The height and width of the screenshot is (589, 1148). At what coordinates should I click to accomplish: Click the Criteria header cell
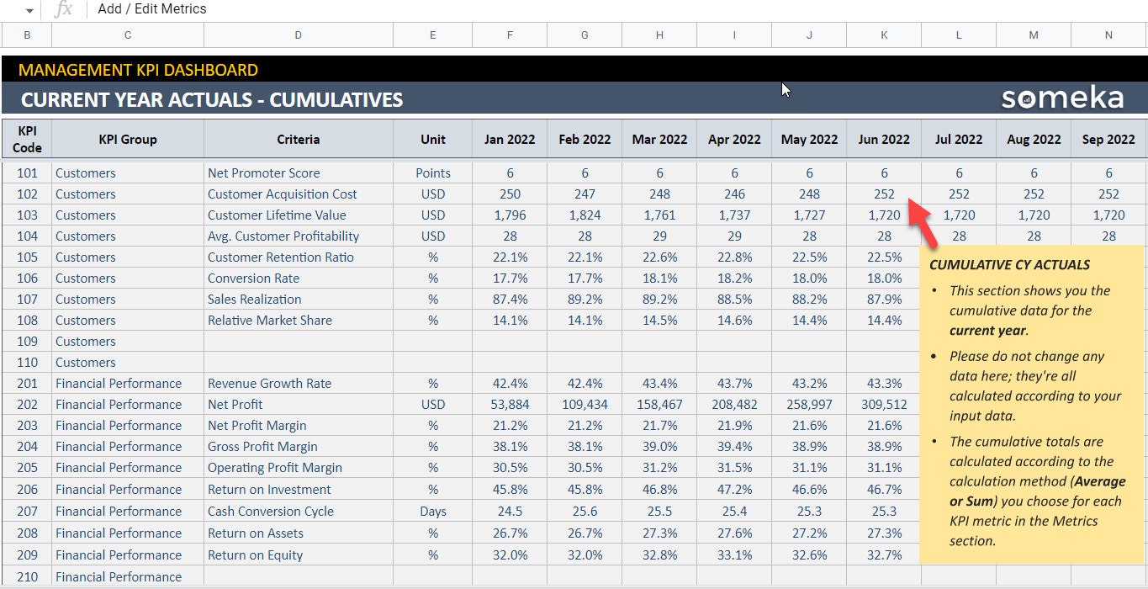pyautogui.click(x=299, y=139)
